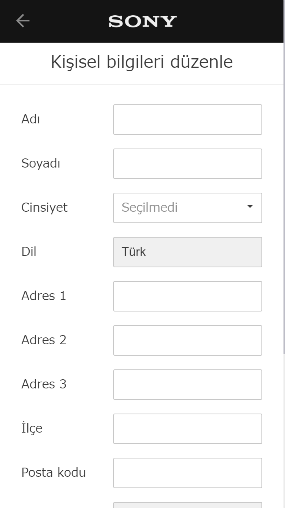Click the Cinsiyet label text

[x=44, y=208]
